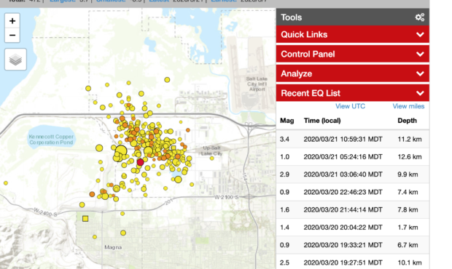
Task: Select time 2020/03/20 20:04:22 MDT
Action: click(x=343, y=228)
